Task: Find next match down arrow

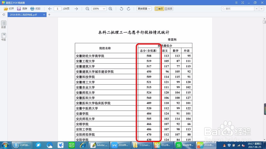Action: [261, 9]
